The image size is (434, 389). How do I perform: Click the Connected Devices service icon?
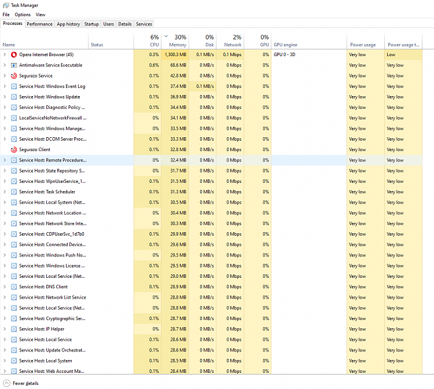[x=14, y=244]
